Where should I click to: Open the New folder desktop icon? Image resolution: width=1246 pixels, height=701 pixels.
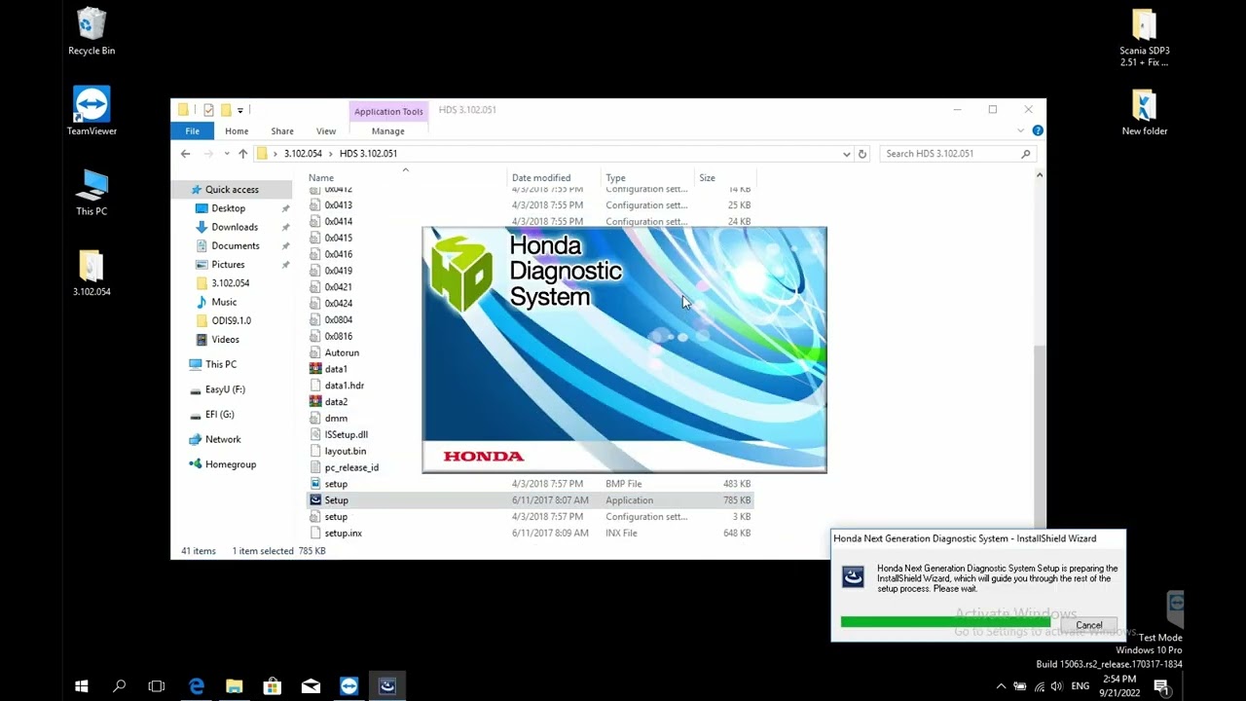[x=1144, y=113]
